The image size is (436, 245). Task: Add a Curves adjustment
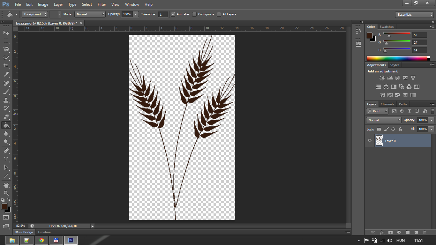(x=397, y=78)
